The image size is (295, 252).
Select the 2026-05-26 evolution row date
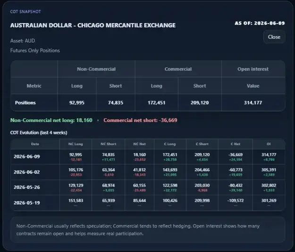click(27, 187)
